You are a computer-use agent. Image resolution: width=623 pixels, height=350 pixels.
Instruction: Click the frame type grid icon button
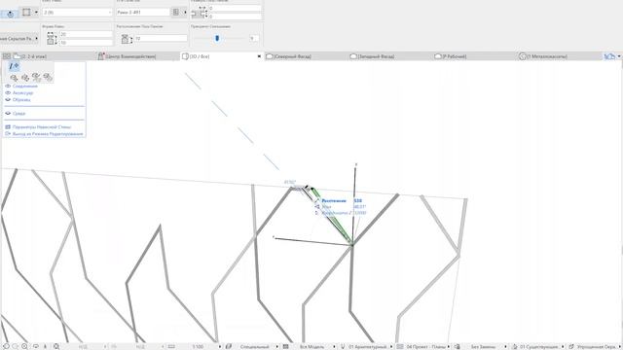click(176, 13)
